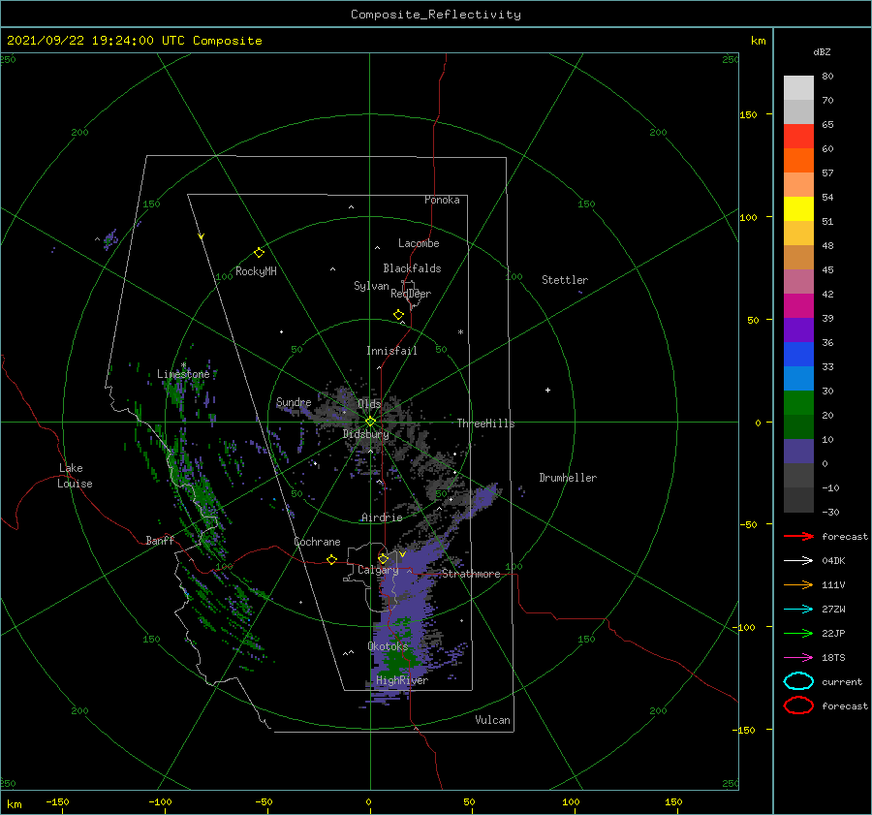Viewport: 872px width, 815px height.
Task: Click the Lake Louise label
Action: pyautogui.click(x=75, y=476)
